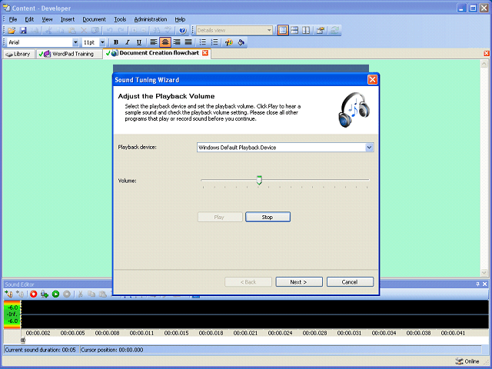Click the Windows Default Playback Device field
The height and width of the screenshot is (369, 492).
285,148
